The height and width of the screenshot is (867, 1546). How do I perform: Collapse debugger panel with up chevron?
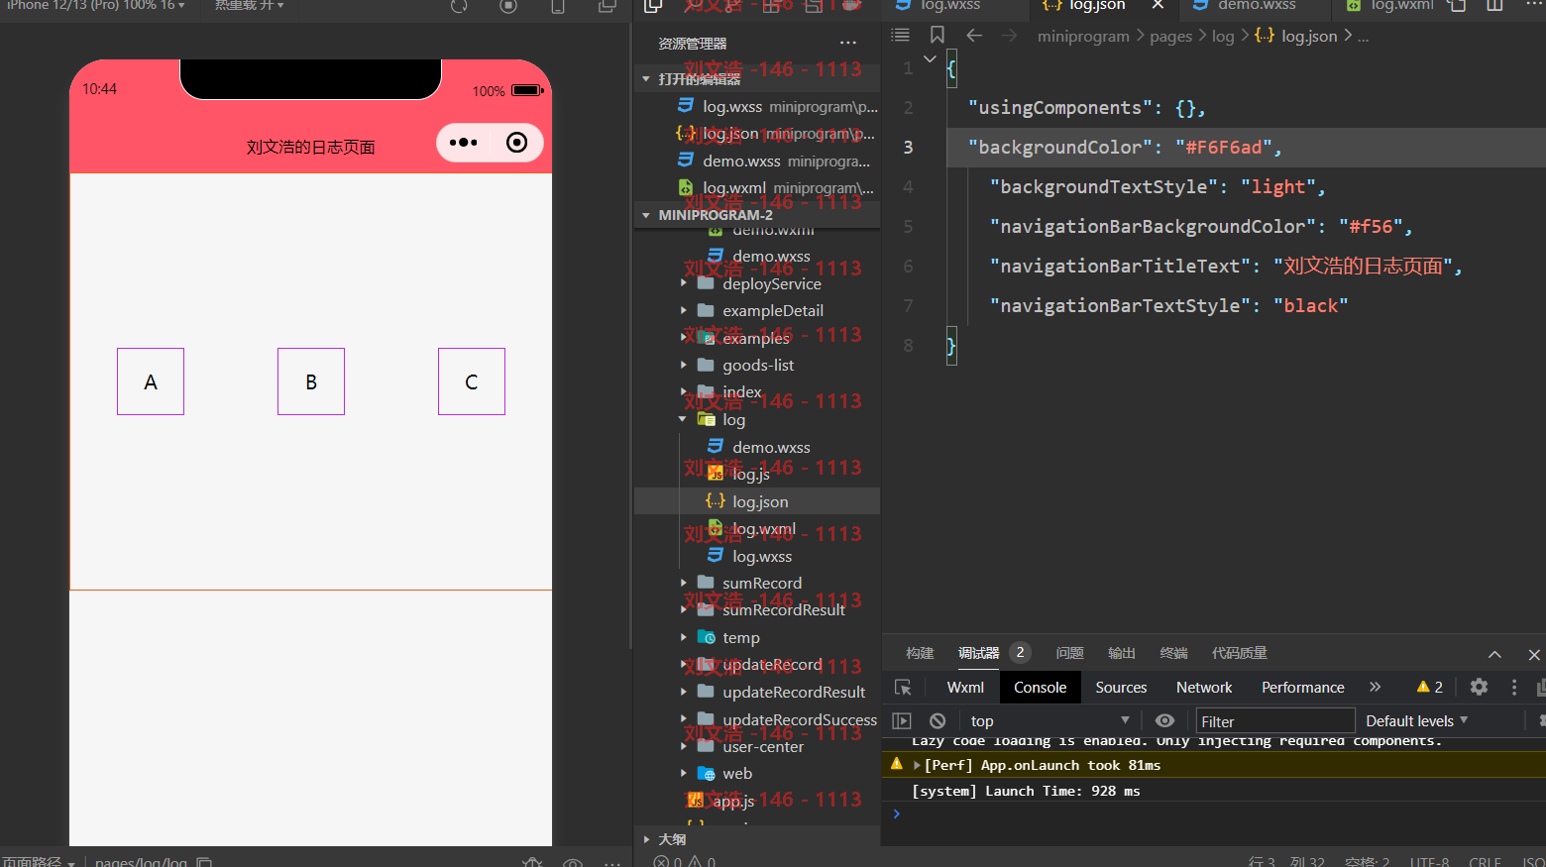click(x=1494, y=654)
